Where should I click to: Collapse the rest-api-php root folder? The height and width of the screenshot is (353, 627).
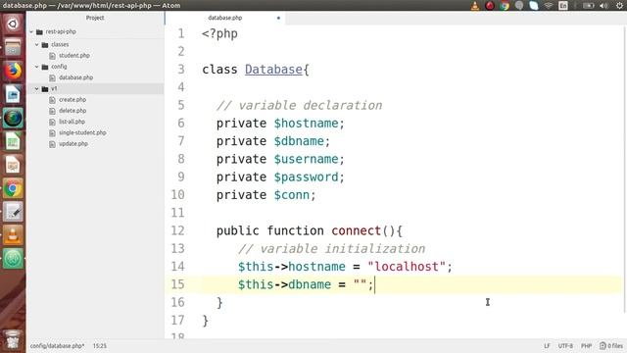pyautogui.click(x=31, y=31)
